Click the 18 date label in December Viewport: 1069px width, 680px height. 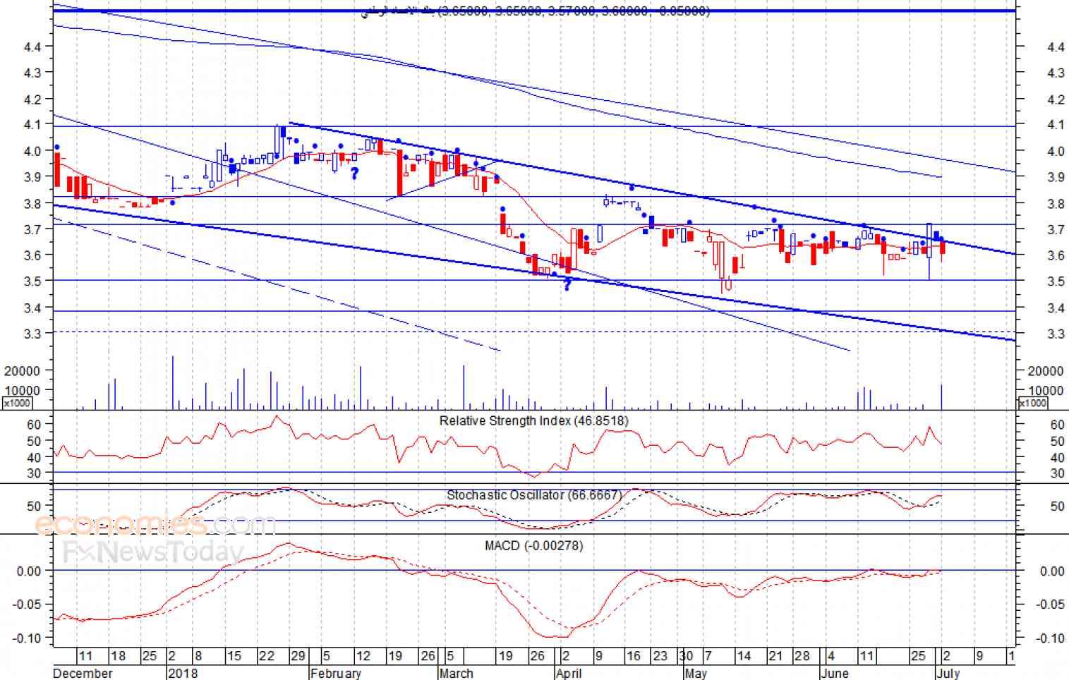coord(118,656)
